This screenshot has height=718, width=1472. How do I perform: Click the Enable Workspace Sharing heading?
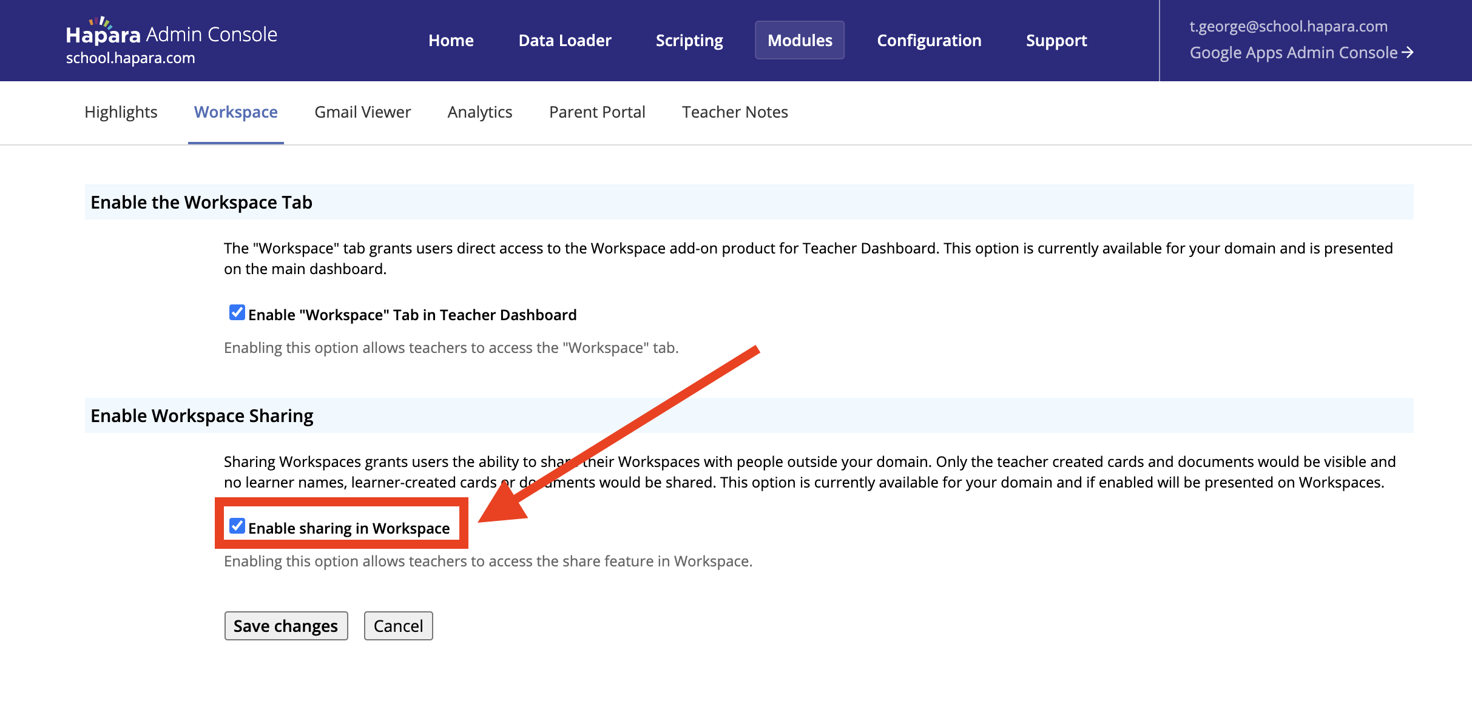click(x=202, y=415)
